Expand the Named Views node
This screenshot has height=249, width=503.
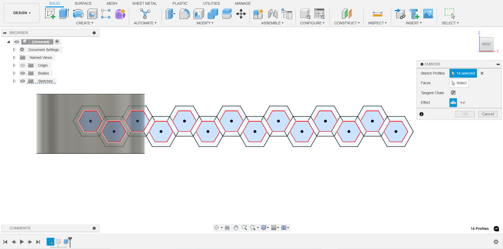14,58
